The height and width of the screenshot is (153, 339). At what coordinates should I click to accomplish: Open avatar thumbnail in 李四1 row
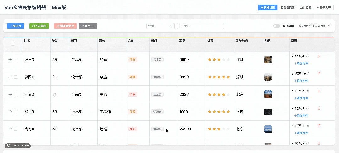point(268,77)
